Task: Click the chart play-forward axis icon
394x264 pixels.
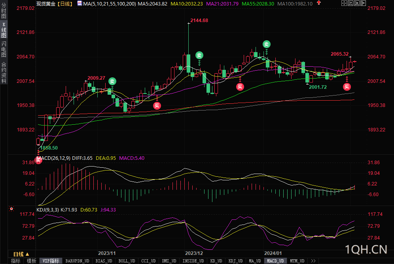Action: [x=357, y=3]
